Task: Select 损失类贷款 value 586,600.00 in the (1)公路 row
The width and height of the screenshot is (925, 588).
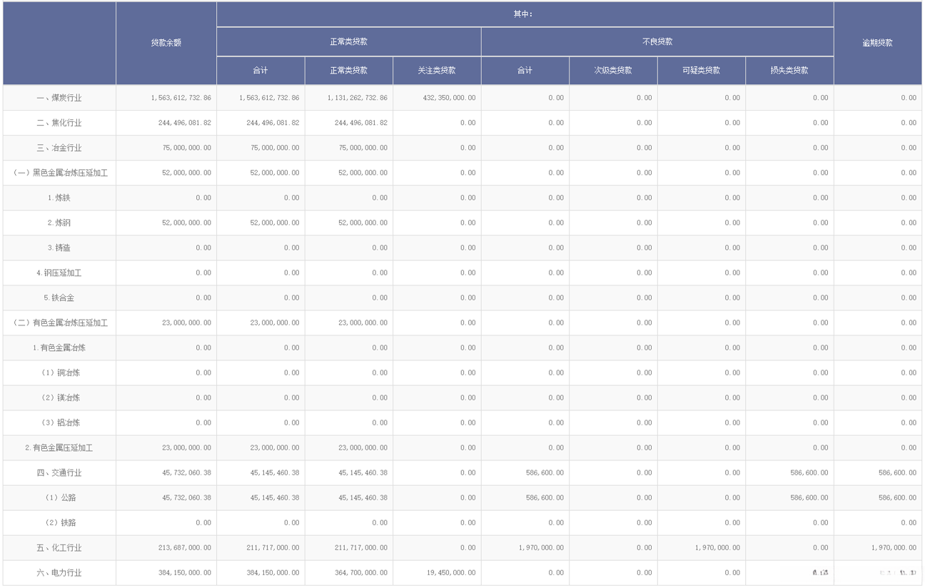Action: click(x=809, y=497)
